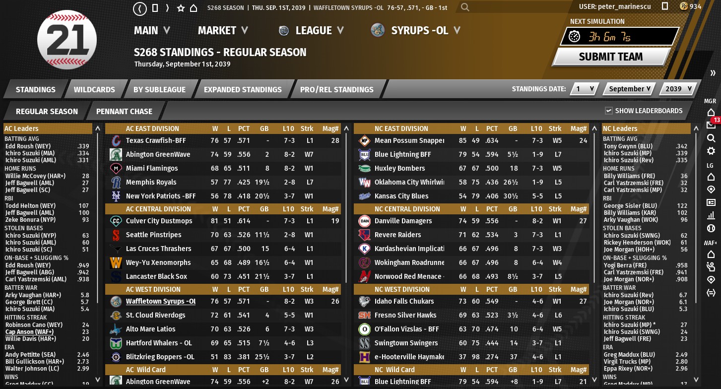The image size is (721, 389).
Task: Go back with the circled left arrow
Action: 140,8
